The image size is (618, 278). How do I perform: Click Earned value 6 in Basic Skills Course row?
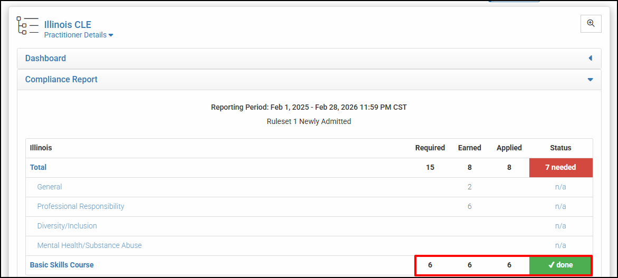pyautogui.click(x=469, y=265)
